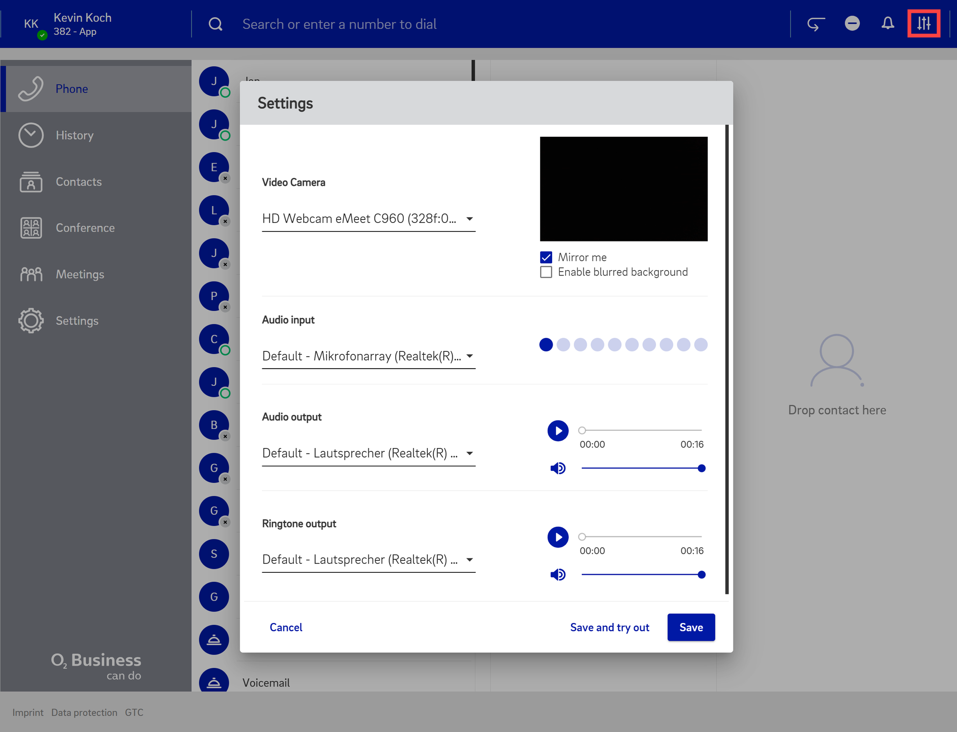Expand the Audio input device dropdown
The width and height of the screenshot is (957, 732).
tap(368, 356)
